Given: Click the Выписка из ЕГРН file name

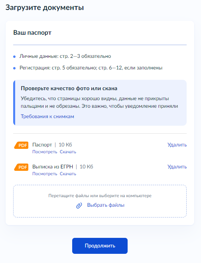Looking at the screenshot, I should coord(53,167).
